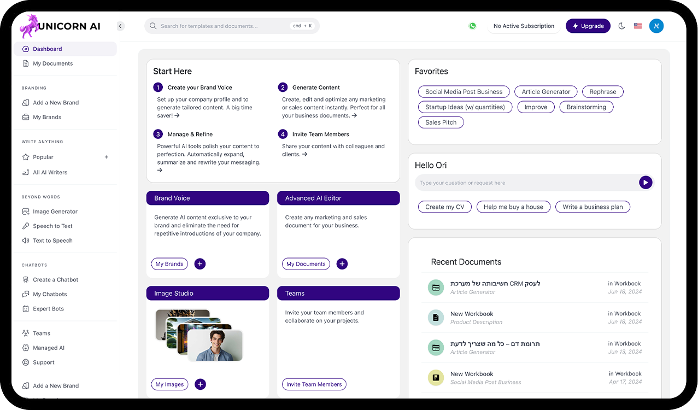698x410 pixels.
Task: Click My Brands button in Brand Voice card
Action: (x=169, y=264)
